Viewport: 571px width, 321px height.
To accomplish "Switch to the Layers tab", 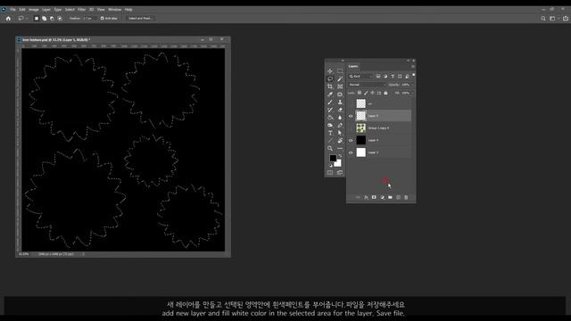I will pyautogui.click(x=353, y=66).
